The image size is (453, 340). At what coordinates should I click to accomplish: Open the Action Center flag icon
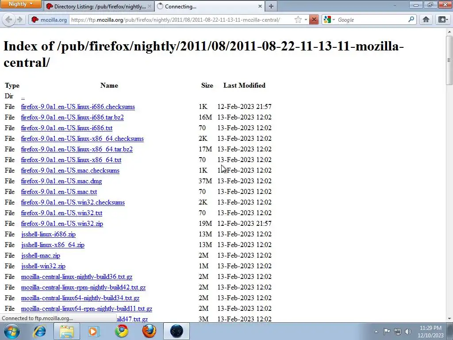(x=387, y=332)
